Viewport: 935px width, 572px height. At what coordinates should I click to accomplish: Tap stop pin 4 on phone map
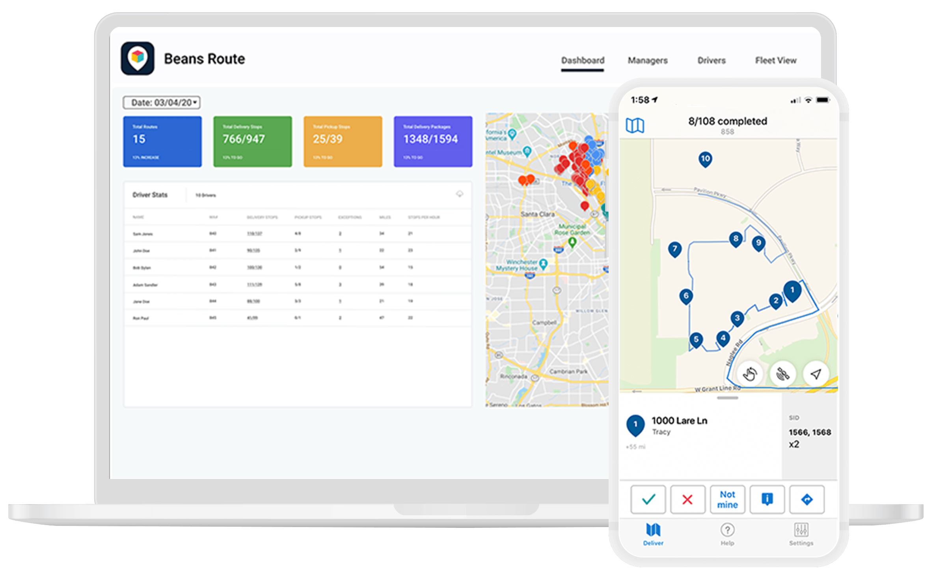click(x=723, y=339)
